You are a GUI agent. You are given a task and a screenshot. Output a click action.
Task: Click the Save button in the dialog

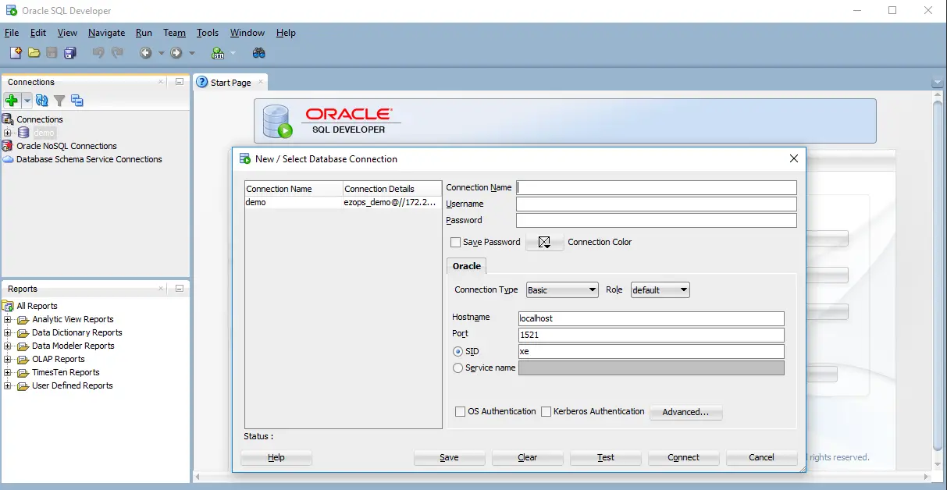pyautogui.click(x=450, y=457)
